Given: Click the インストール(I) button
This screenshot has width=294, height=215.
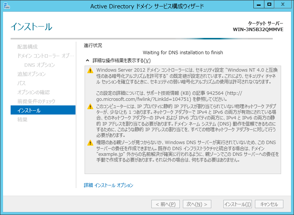Looking at the screenshot, I should tap(237, 204).
